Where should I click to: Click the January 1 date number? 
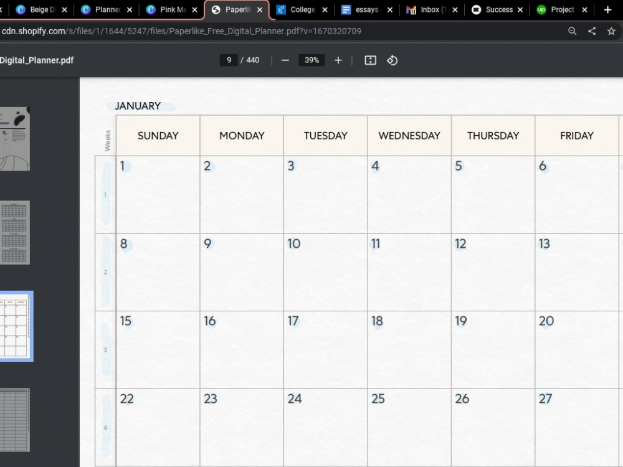pos(122,166)
